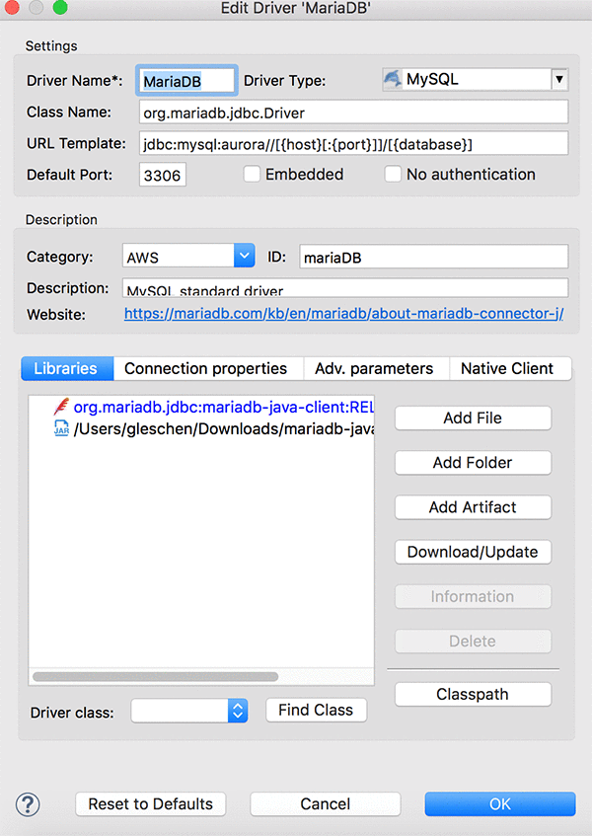Click the horizontal scrollbar in Libraries list

tap(156, 676)
